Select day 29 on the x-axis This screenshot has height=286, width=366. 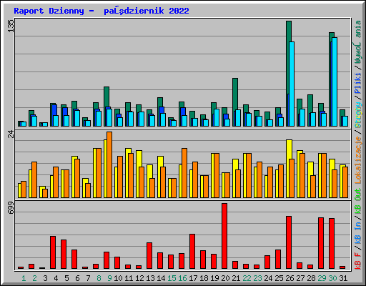pos(322,278)
